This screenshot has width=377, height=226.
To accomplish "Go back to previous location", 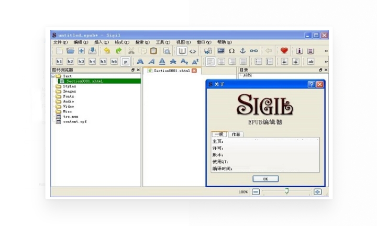I will (269, 51).
